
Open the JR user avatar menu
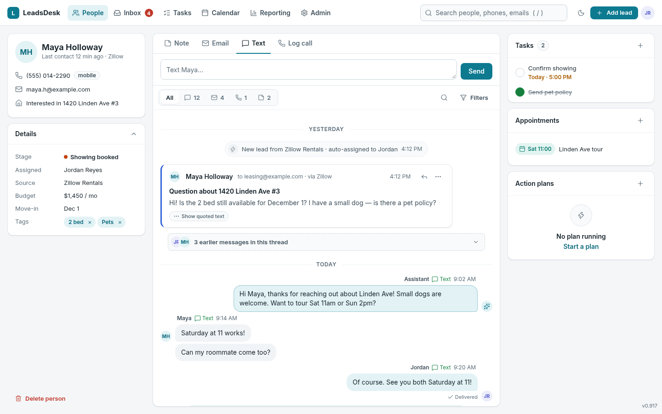648,13
